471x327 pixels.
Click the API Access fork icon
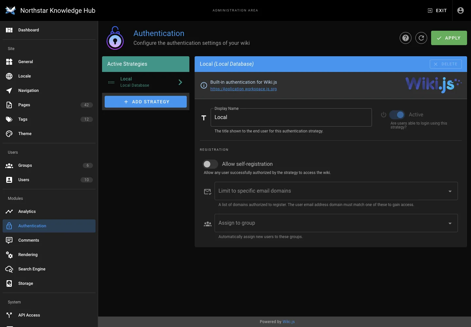tap(9, 315)
